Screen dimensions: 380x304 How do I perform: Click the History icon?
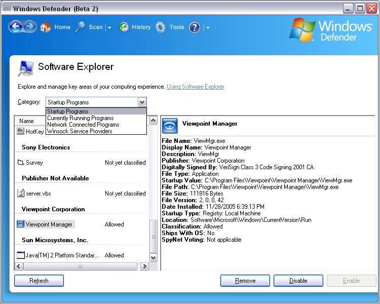pos(124,27)
